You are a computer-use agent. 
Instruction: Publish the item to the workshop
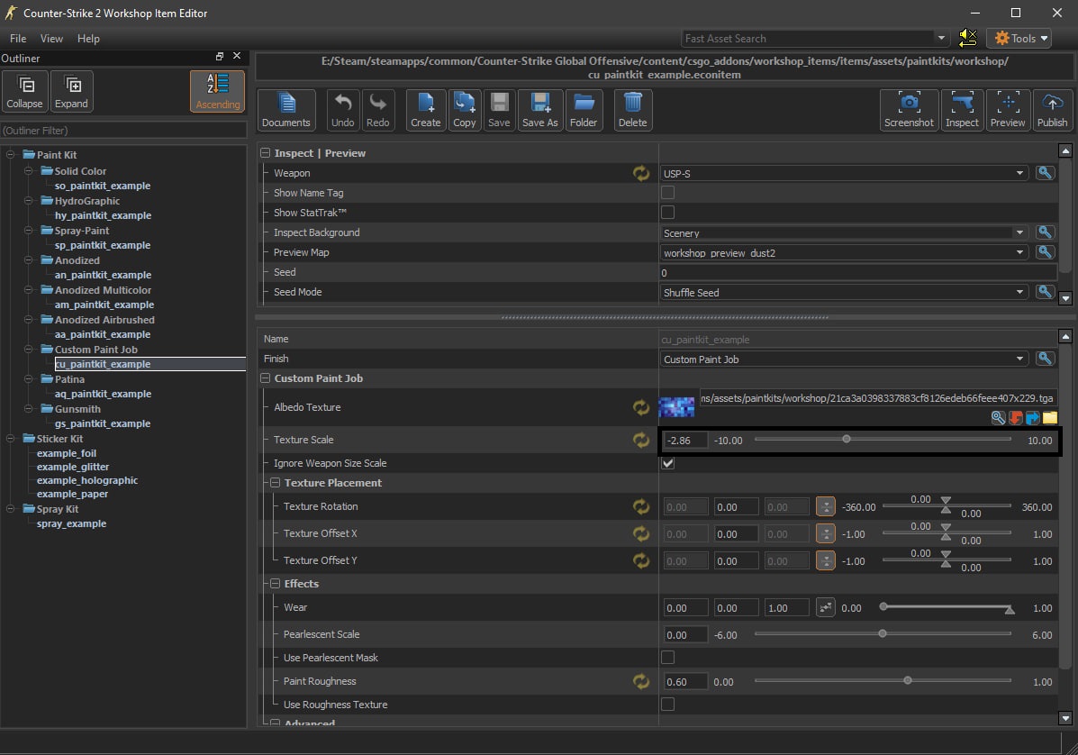click(1052, 110)
